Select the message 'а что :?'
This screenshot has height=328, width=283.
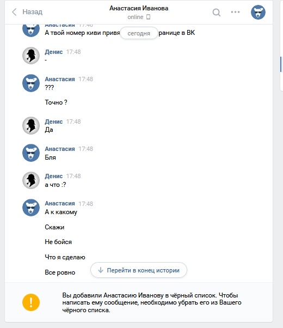coord(56,185)
